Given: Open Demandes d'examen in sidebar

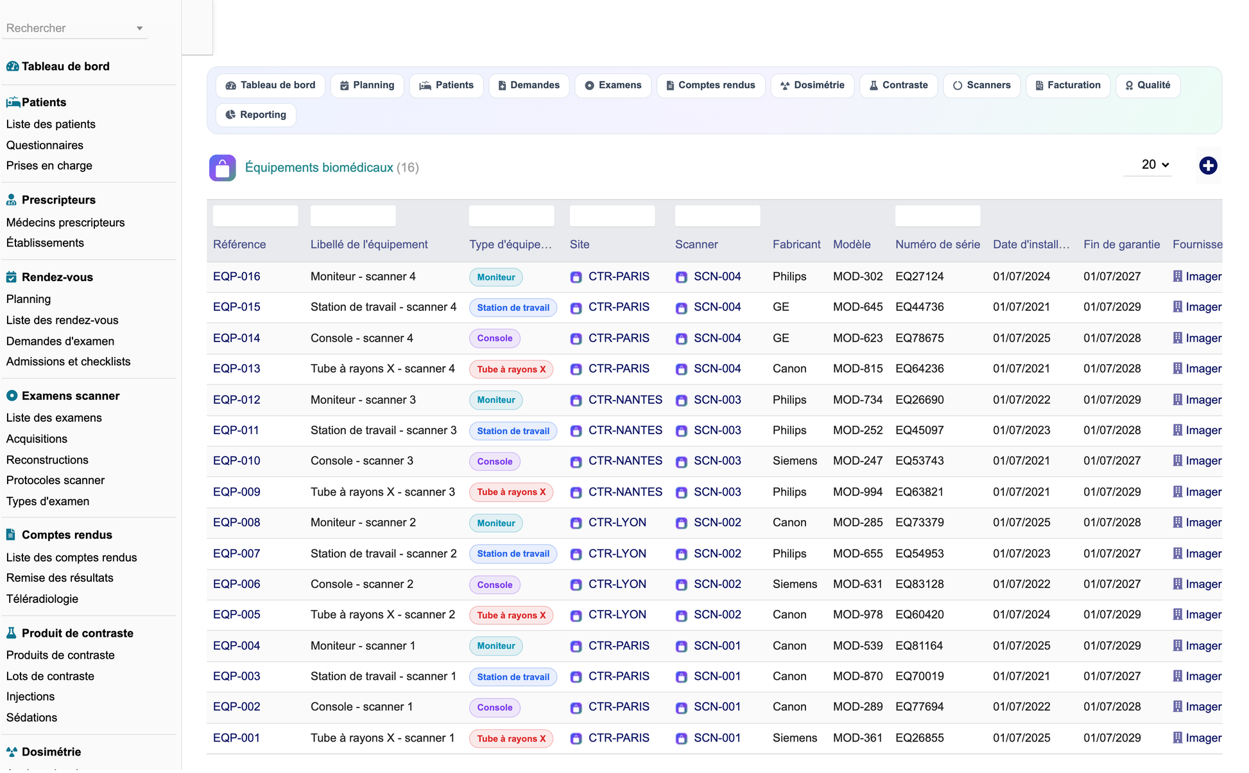Looking at the screenshot, I should click(x=60, y=342).
